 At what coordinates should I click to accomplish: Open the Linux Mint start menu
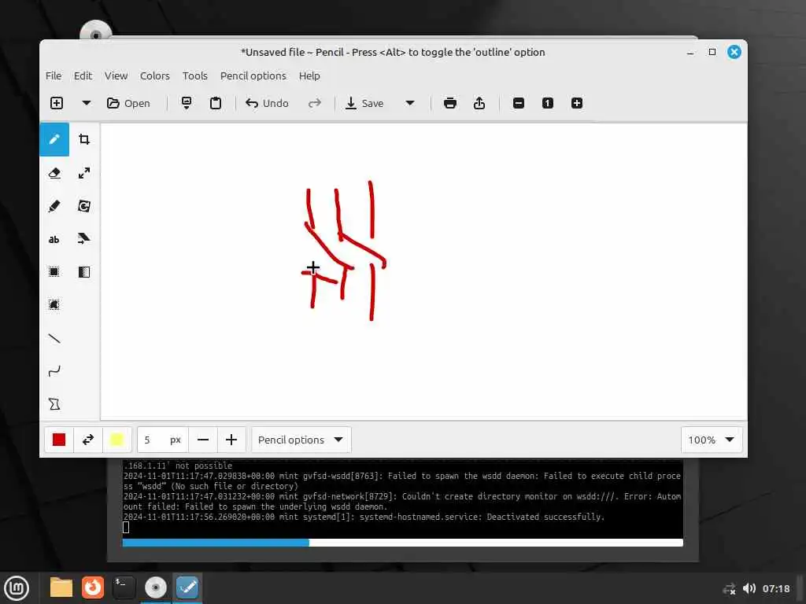coord(17,588)
